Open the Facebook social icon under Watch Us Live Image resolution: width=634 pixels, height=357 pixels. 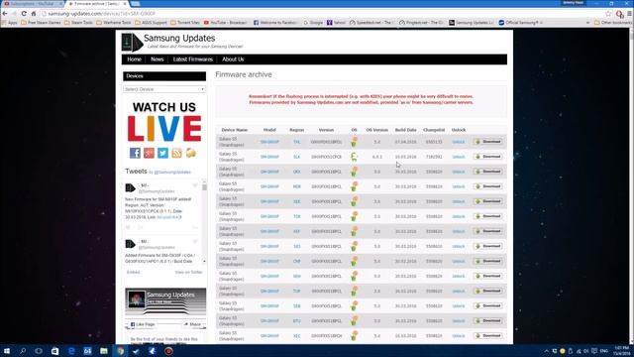135,153
